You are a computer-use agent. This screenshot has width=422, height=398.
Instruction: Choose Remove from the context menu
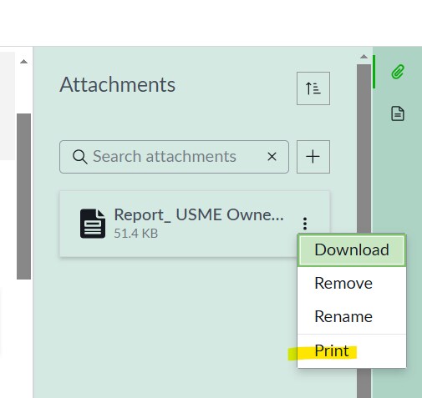point(352,283)
